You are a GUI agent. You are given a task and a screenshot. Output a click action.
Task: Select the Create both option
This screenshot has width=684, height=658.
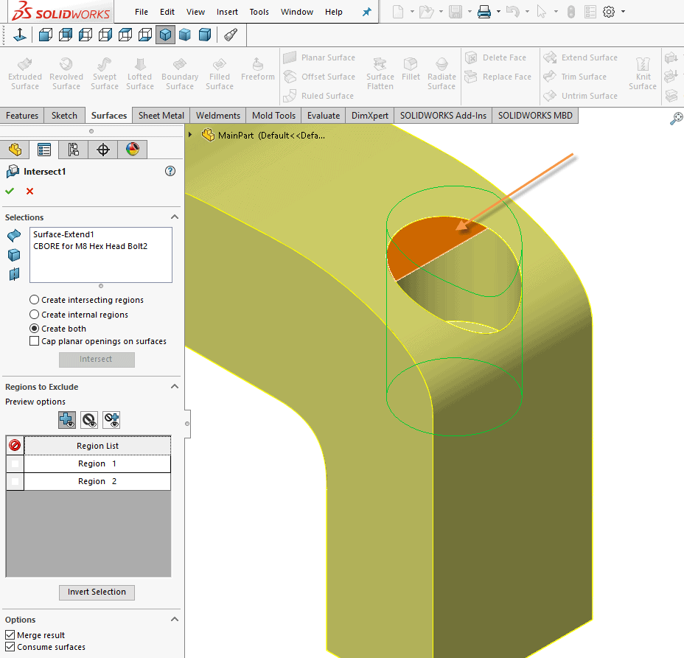pos(57,329)
